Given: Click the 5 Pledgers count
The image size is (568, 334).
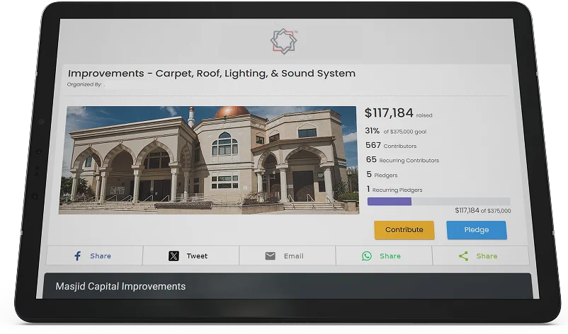Looking at the screenshot, I should coord(383,174).
